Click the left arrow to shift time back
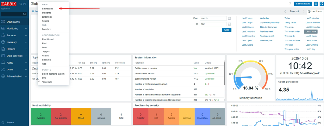Screen dimensions: 324x126 point(285,11)
